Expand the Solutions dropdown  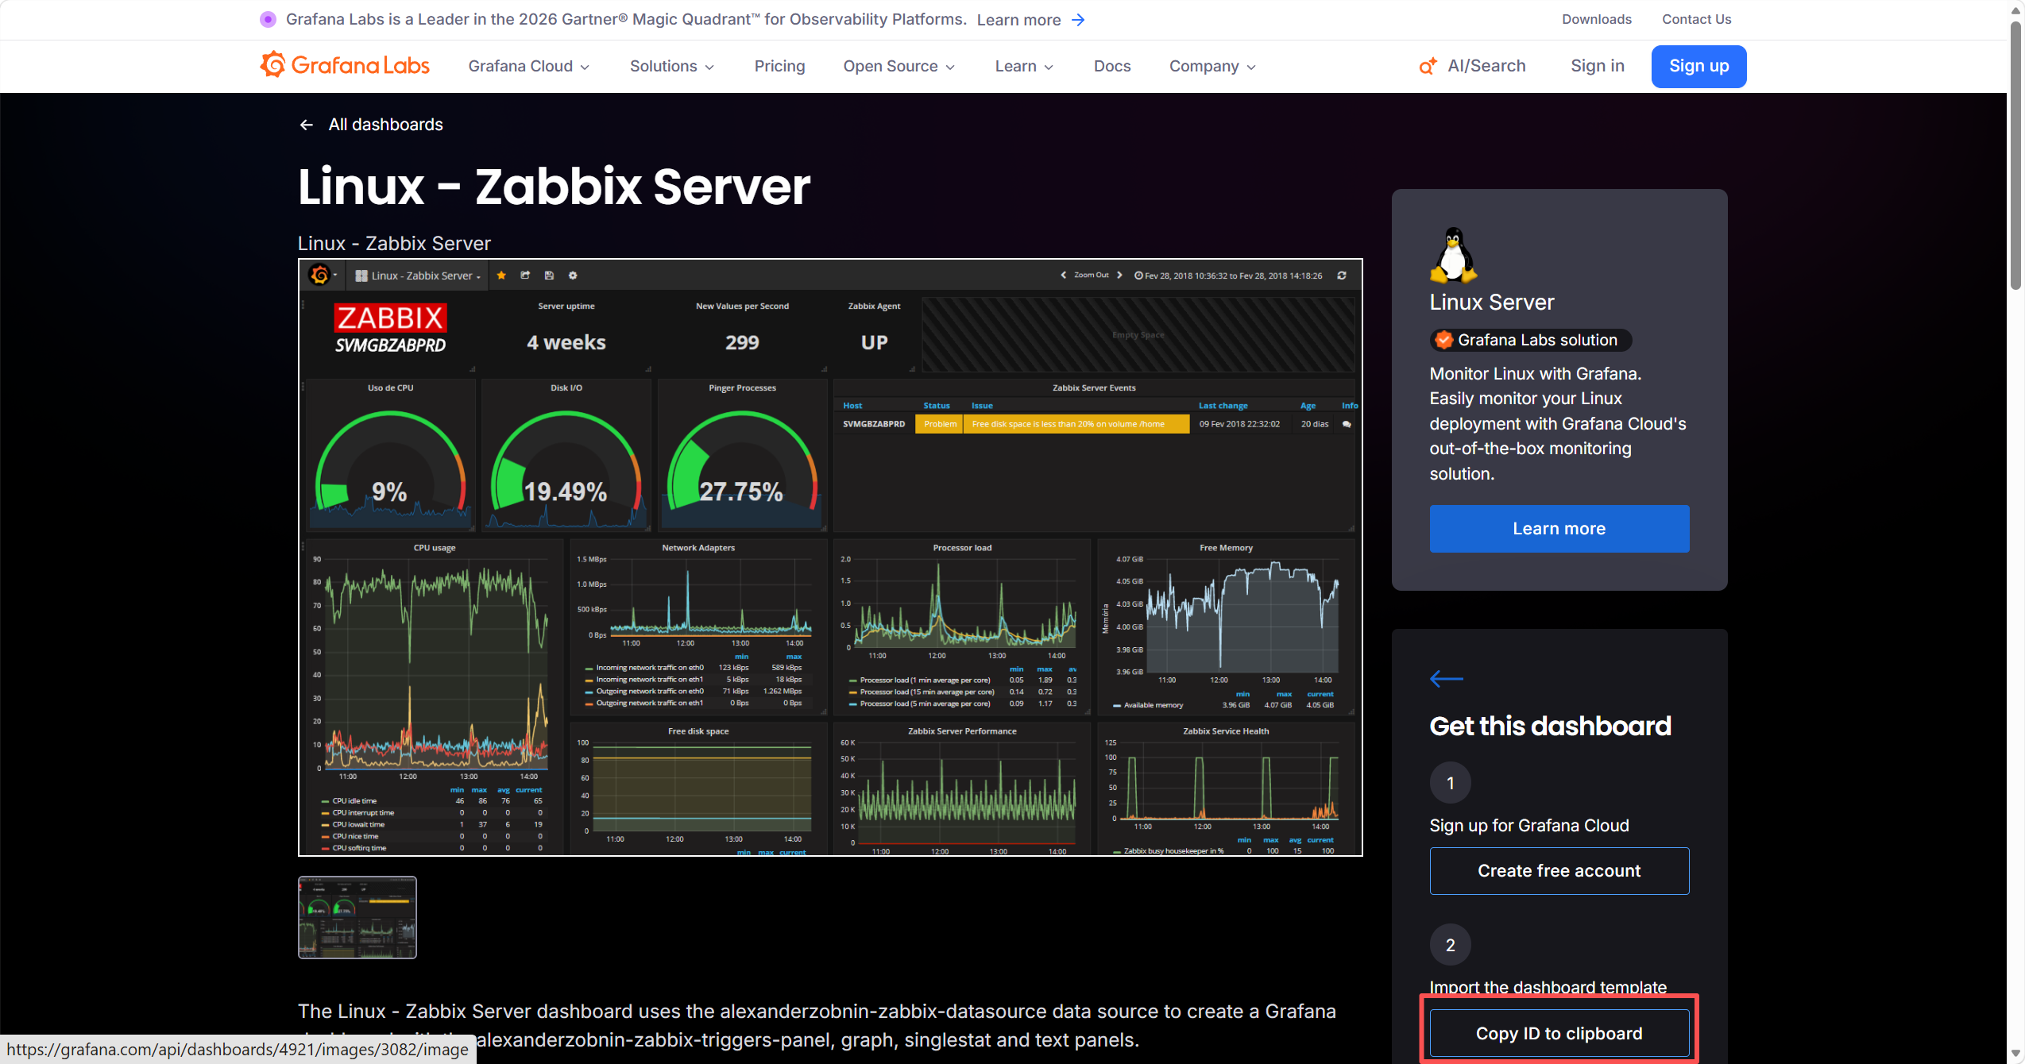point(672,66)
